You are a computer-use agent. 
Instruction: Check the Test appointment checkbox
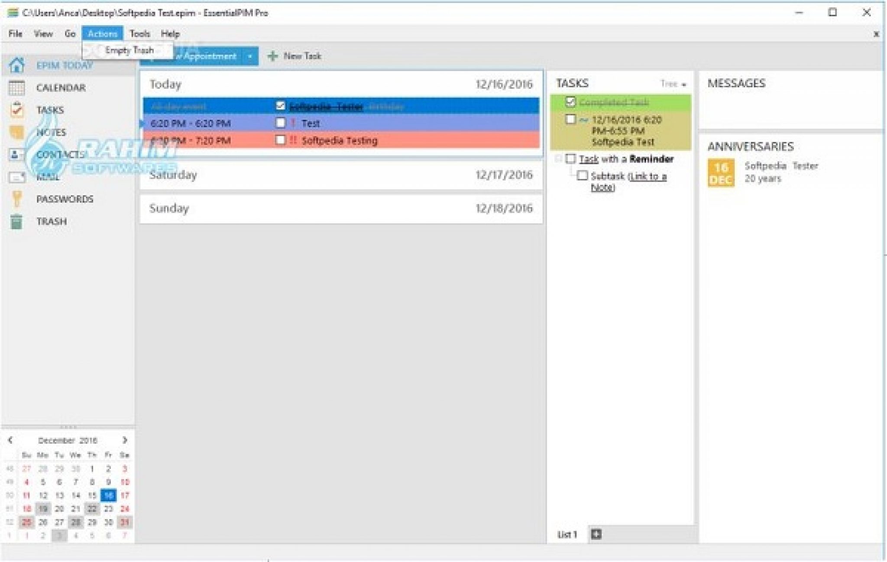pyautogui.click(x=280, y=123)
